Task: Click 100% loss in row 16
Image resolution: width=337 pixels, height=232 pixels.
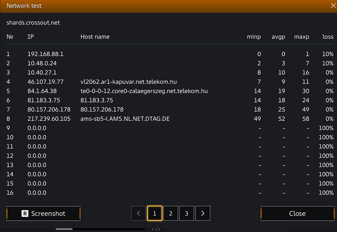Action: pyautogui.click(x=326, y=193)
